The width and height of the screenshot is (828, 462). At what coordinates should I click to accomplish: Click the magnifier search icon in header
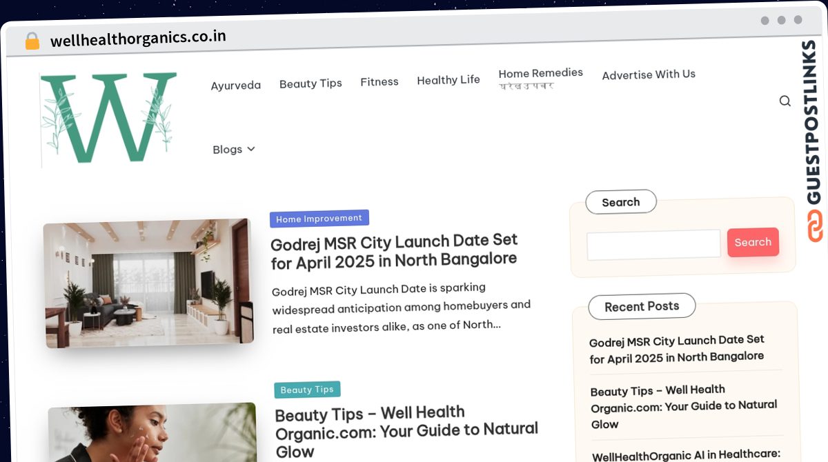point(785,101)
